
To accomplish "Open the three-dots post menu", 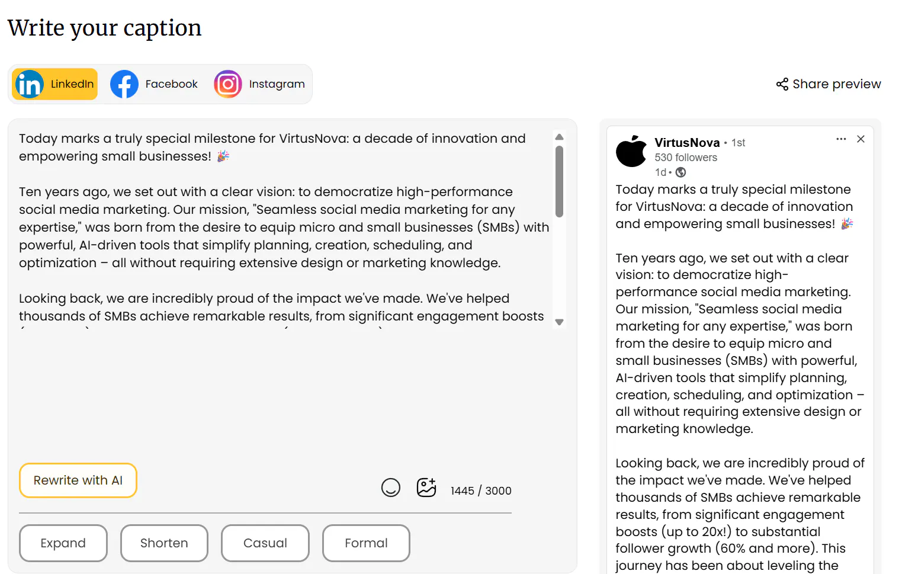I will (x=841, y=139).
